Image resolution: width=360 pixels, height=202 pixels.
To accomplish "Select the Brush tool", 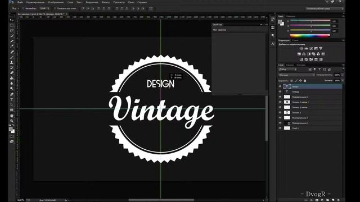I will point(12,57).
